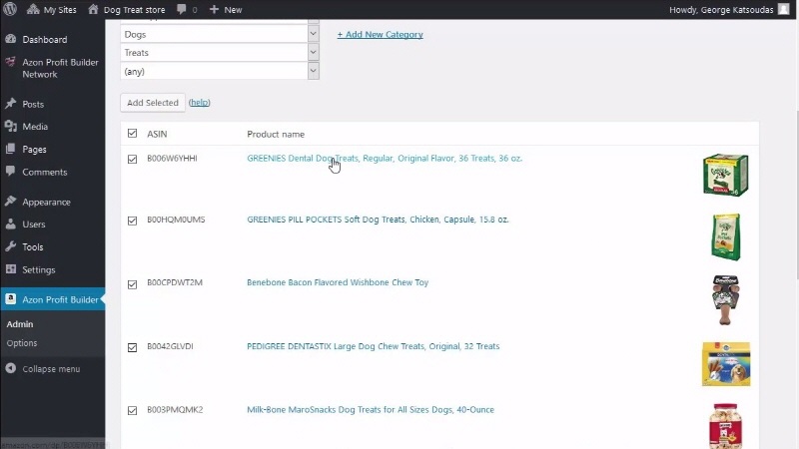The width and height of the screenshot is (799, 449).
Task: Toggle the select-all ASIN checkbox
Action: click(x=133, y=134)
